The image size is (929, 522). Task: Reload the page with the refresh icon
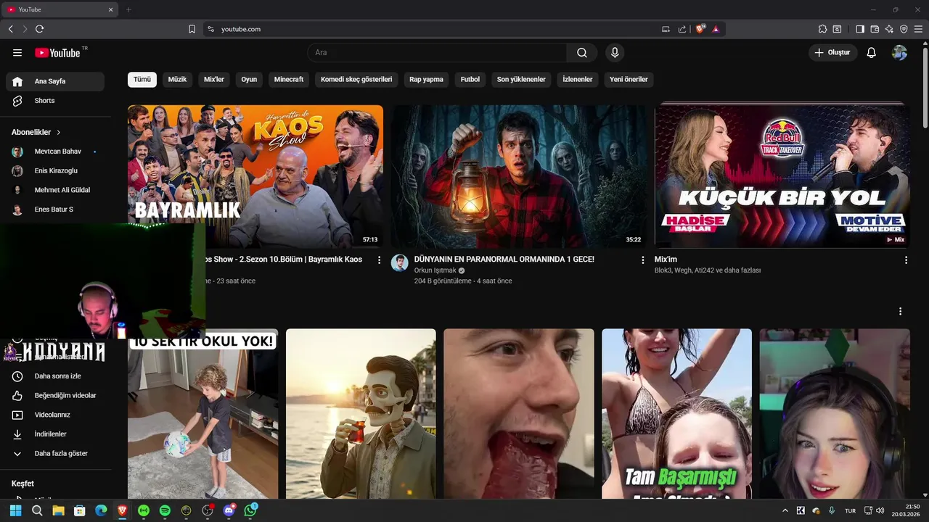tap(39, 29)
